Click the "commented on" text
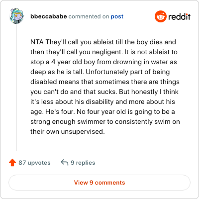This screenshot has width=199, height=199. (89, 16)
